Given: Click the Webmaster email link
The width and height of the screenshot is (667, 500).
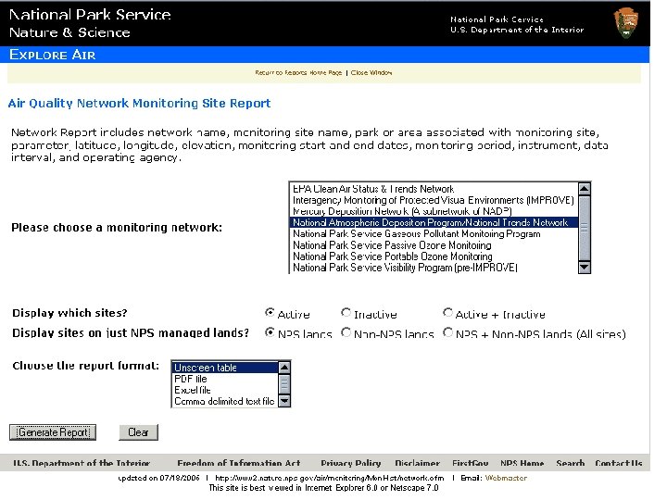Looking at the screenshot, I should 506,478.
